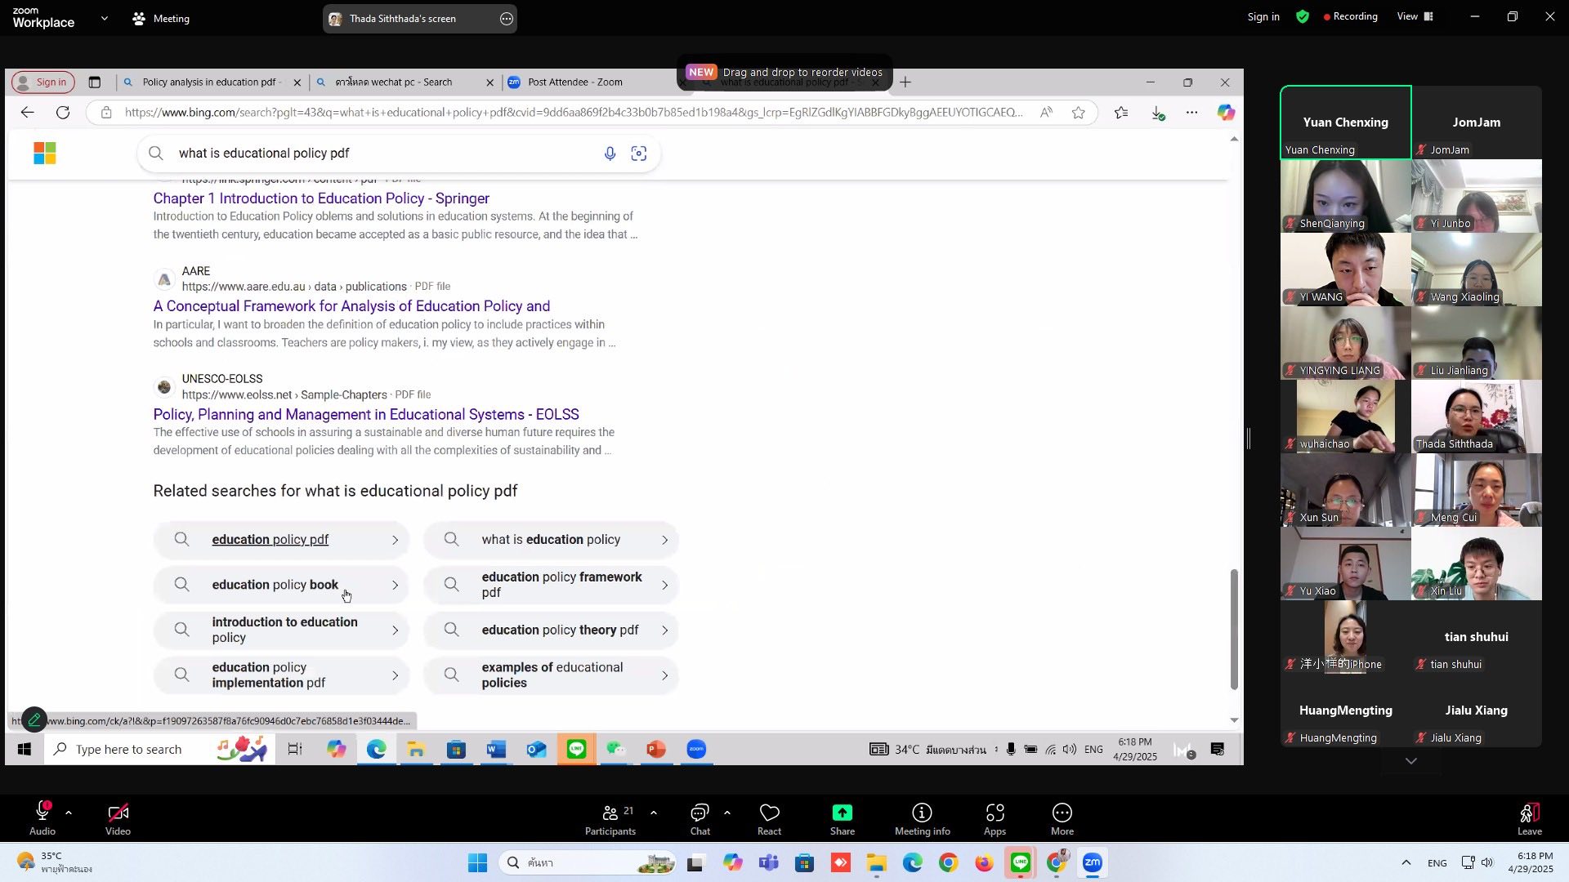
Task: Open A Conceptual Framework for Analysis link
Action: pos(351,306)
